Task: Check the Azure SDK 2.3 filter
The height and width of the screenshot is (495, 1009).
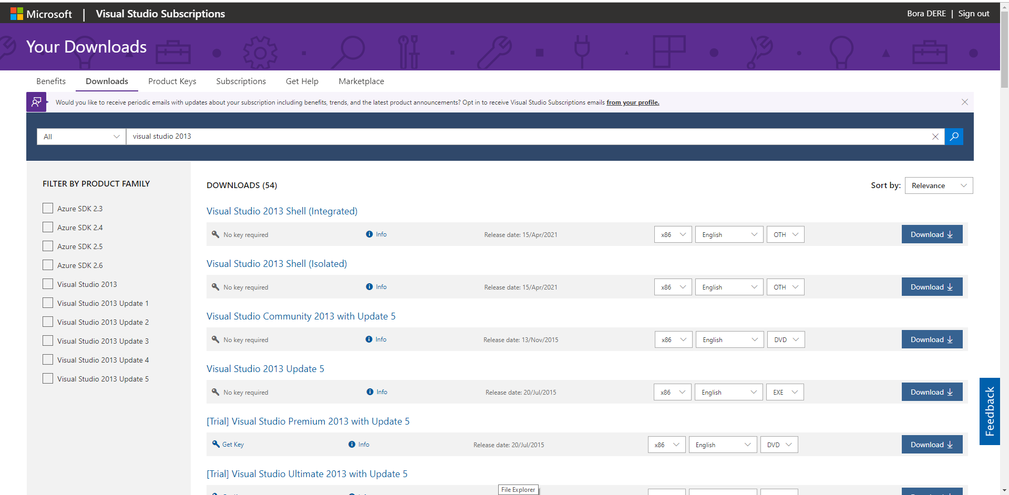Action: point(48,208)
